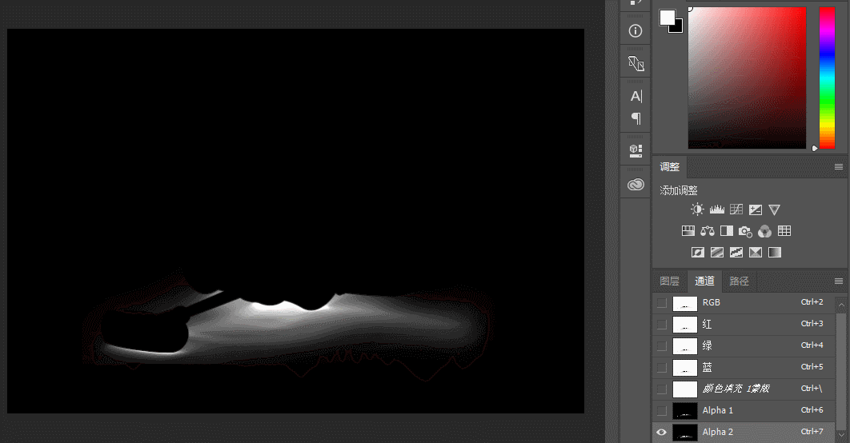Click the Ctrl+6 shortcut label
The image size is (850, 443).
pyautogui.click(x=812, y=410)
